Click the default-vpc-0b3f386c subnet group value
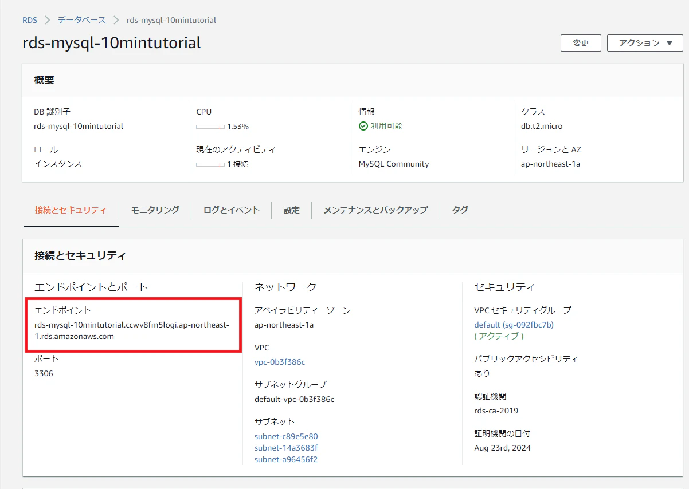 click(294, 399)
